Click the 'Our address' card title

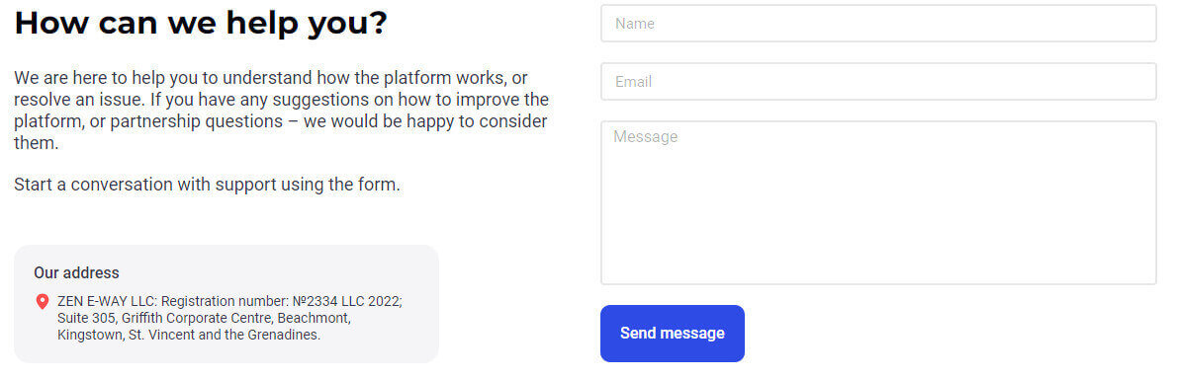point(76,272)
